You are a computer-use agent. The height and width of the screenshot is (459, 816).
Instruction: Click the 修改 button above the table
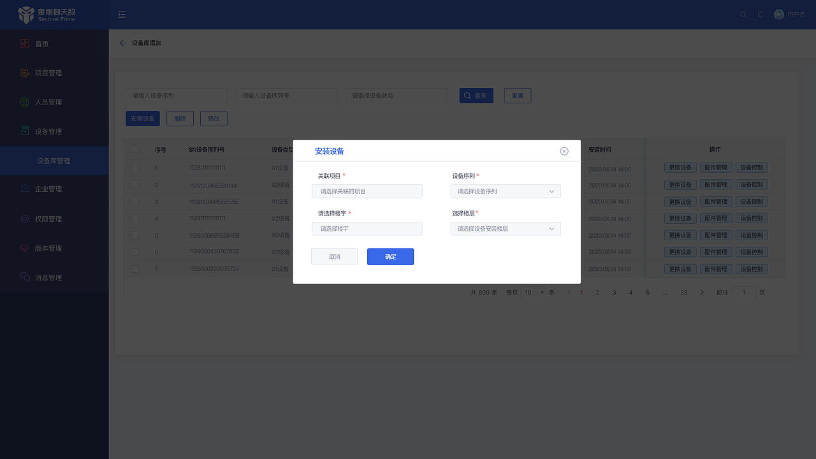pos(214,119)
